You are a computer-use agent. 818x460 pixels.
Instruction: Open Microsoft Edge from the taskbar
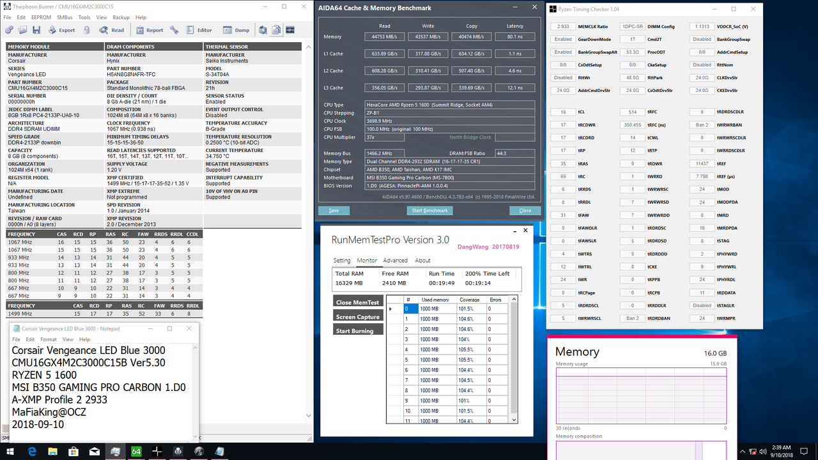(x=31, y=451)
